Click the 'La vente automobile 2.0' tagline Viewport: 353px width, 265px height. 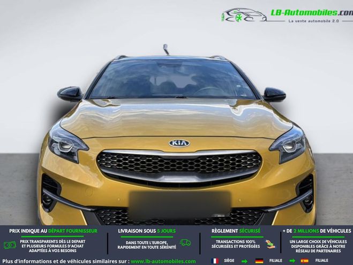(313, 21)
